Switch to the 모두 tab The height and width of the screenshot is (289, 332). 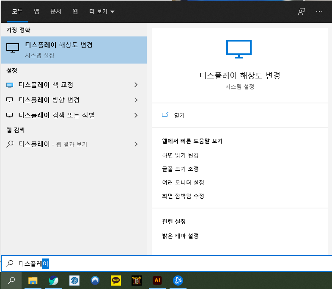17,11
